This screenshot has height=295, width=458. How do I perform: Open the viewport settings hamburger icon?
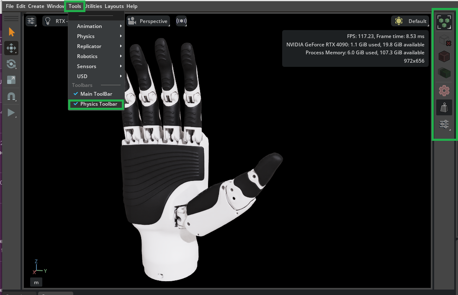coord(31,20)
